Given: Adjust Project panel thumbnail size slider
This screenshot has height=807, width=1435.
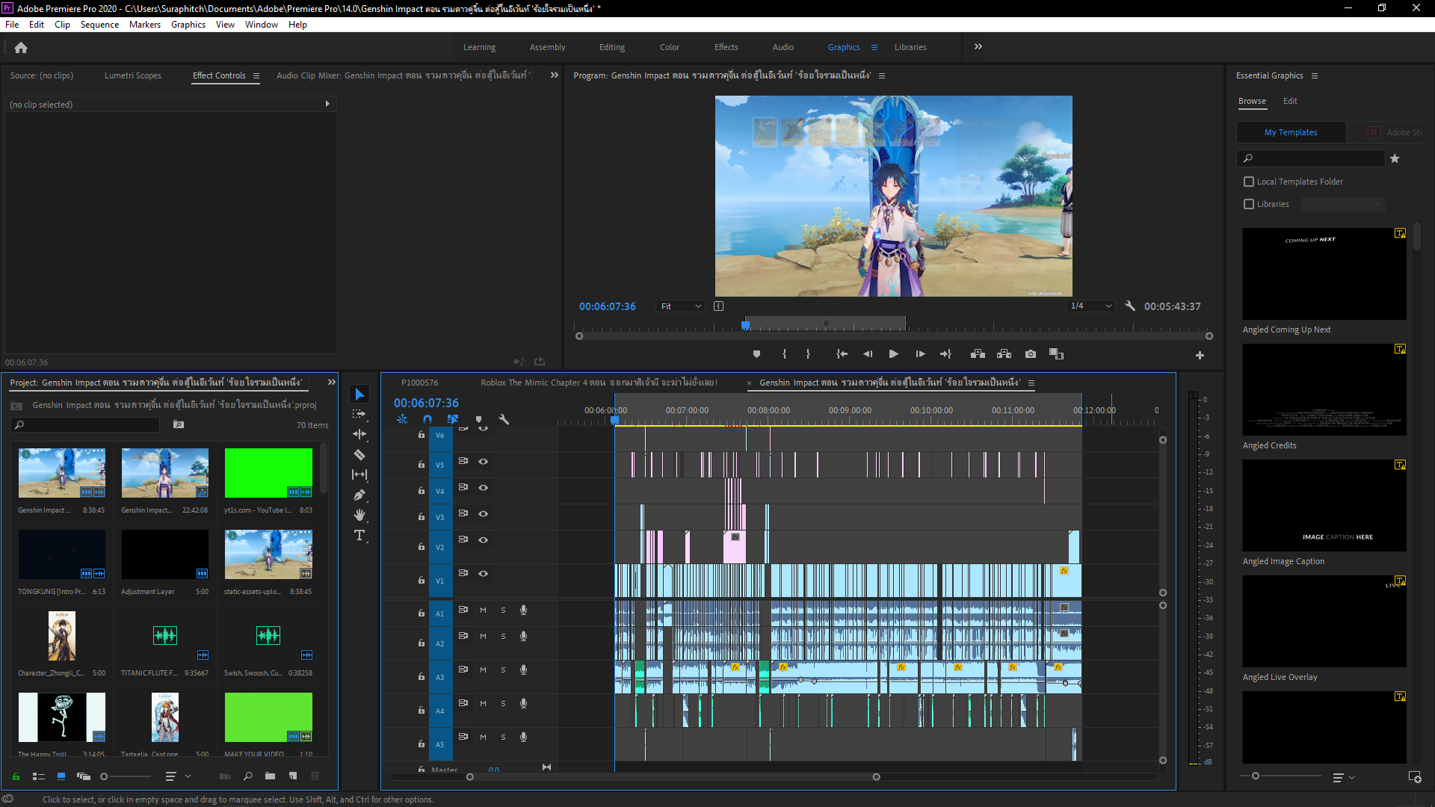Looking at the screenshot, I should click(104, 776).
